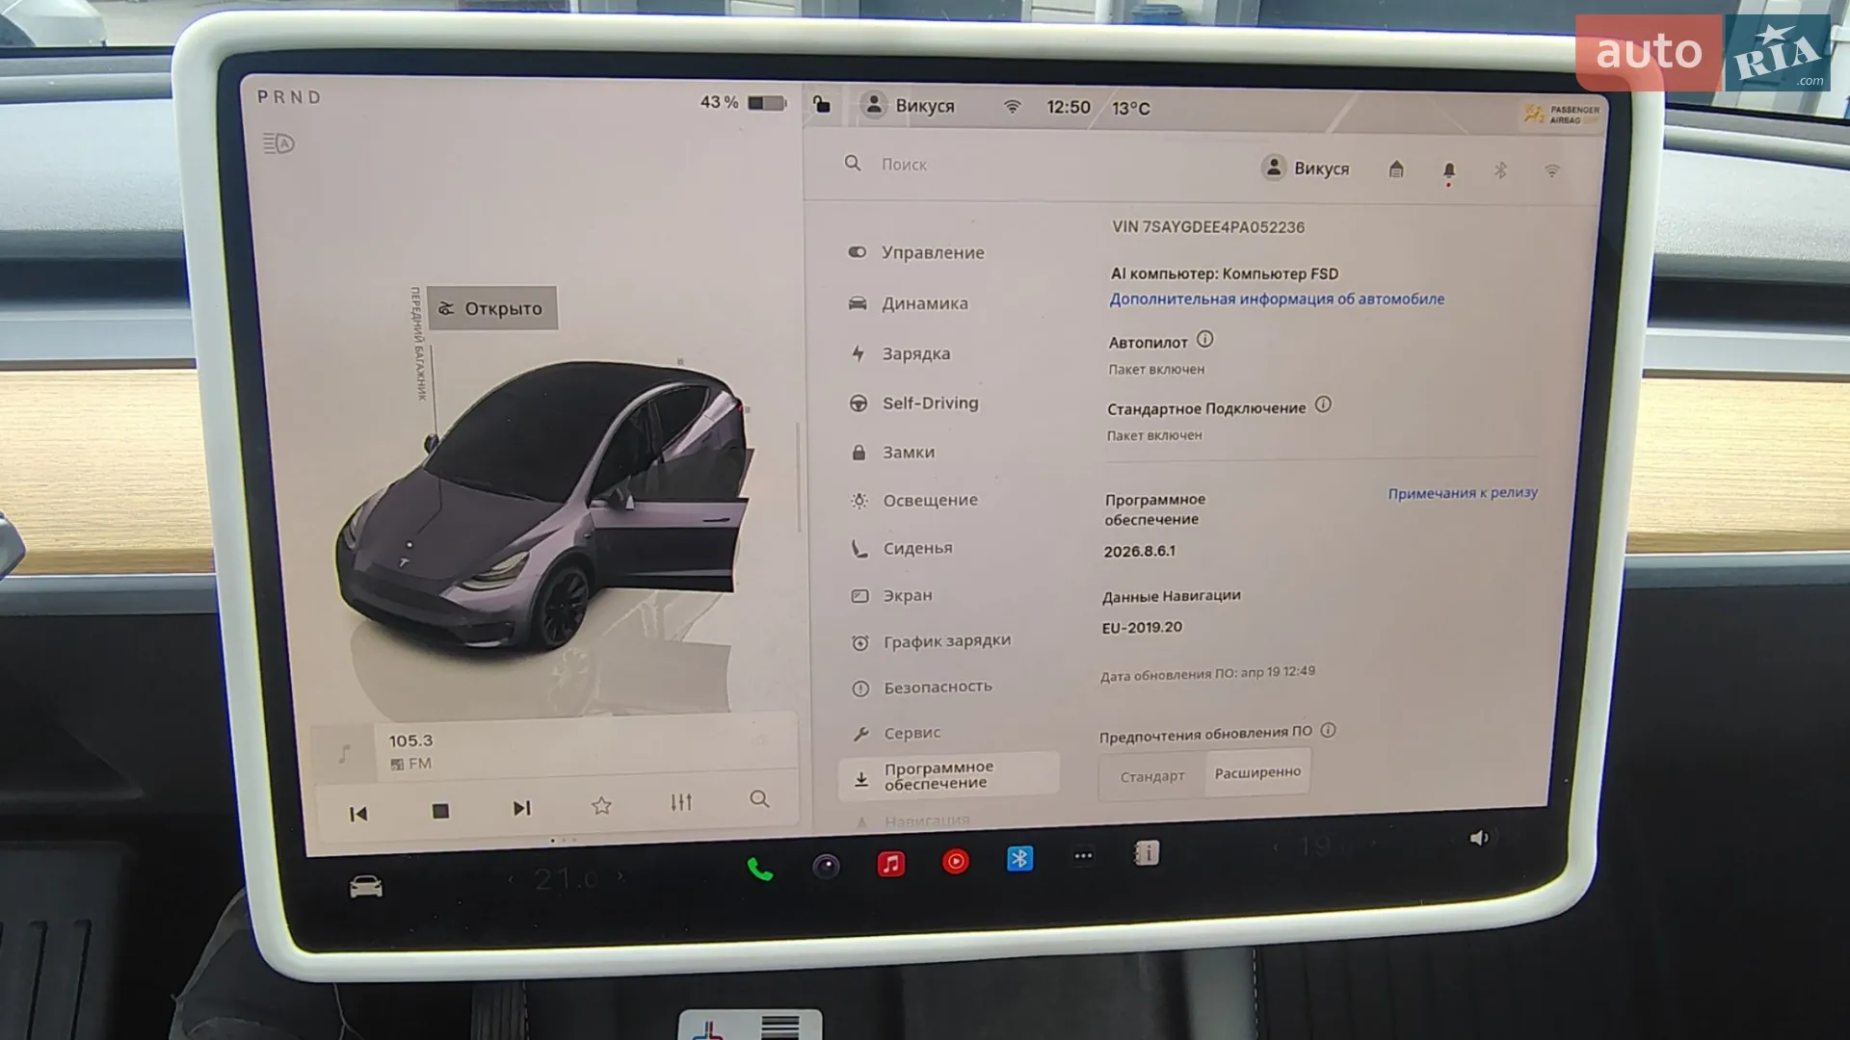Open Освещение settings menu
The image size is (1850, 1040).
point(913,501)
